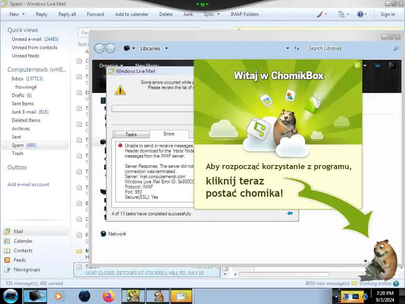Click the refresh arrows in Libraries address bar
The width and height of the screenshot is (405, 304).
point(297,48)
